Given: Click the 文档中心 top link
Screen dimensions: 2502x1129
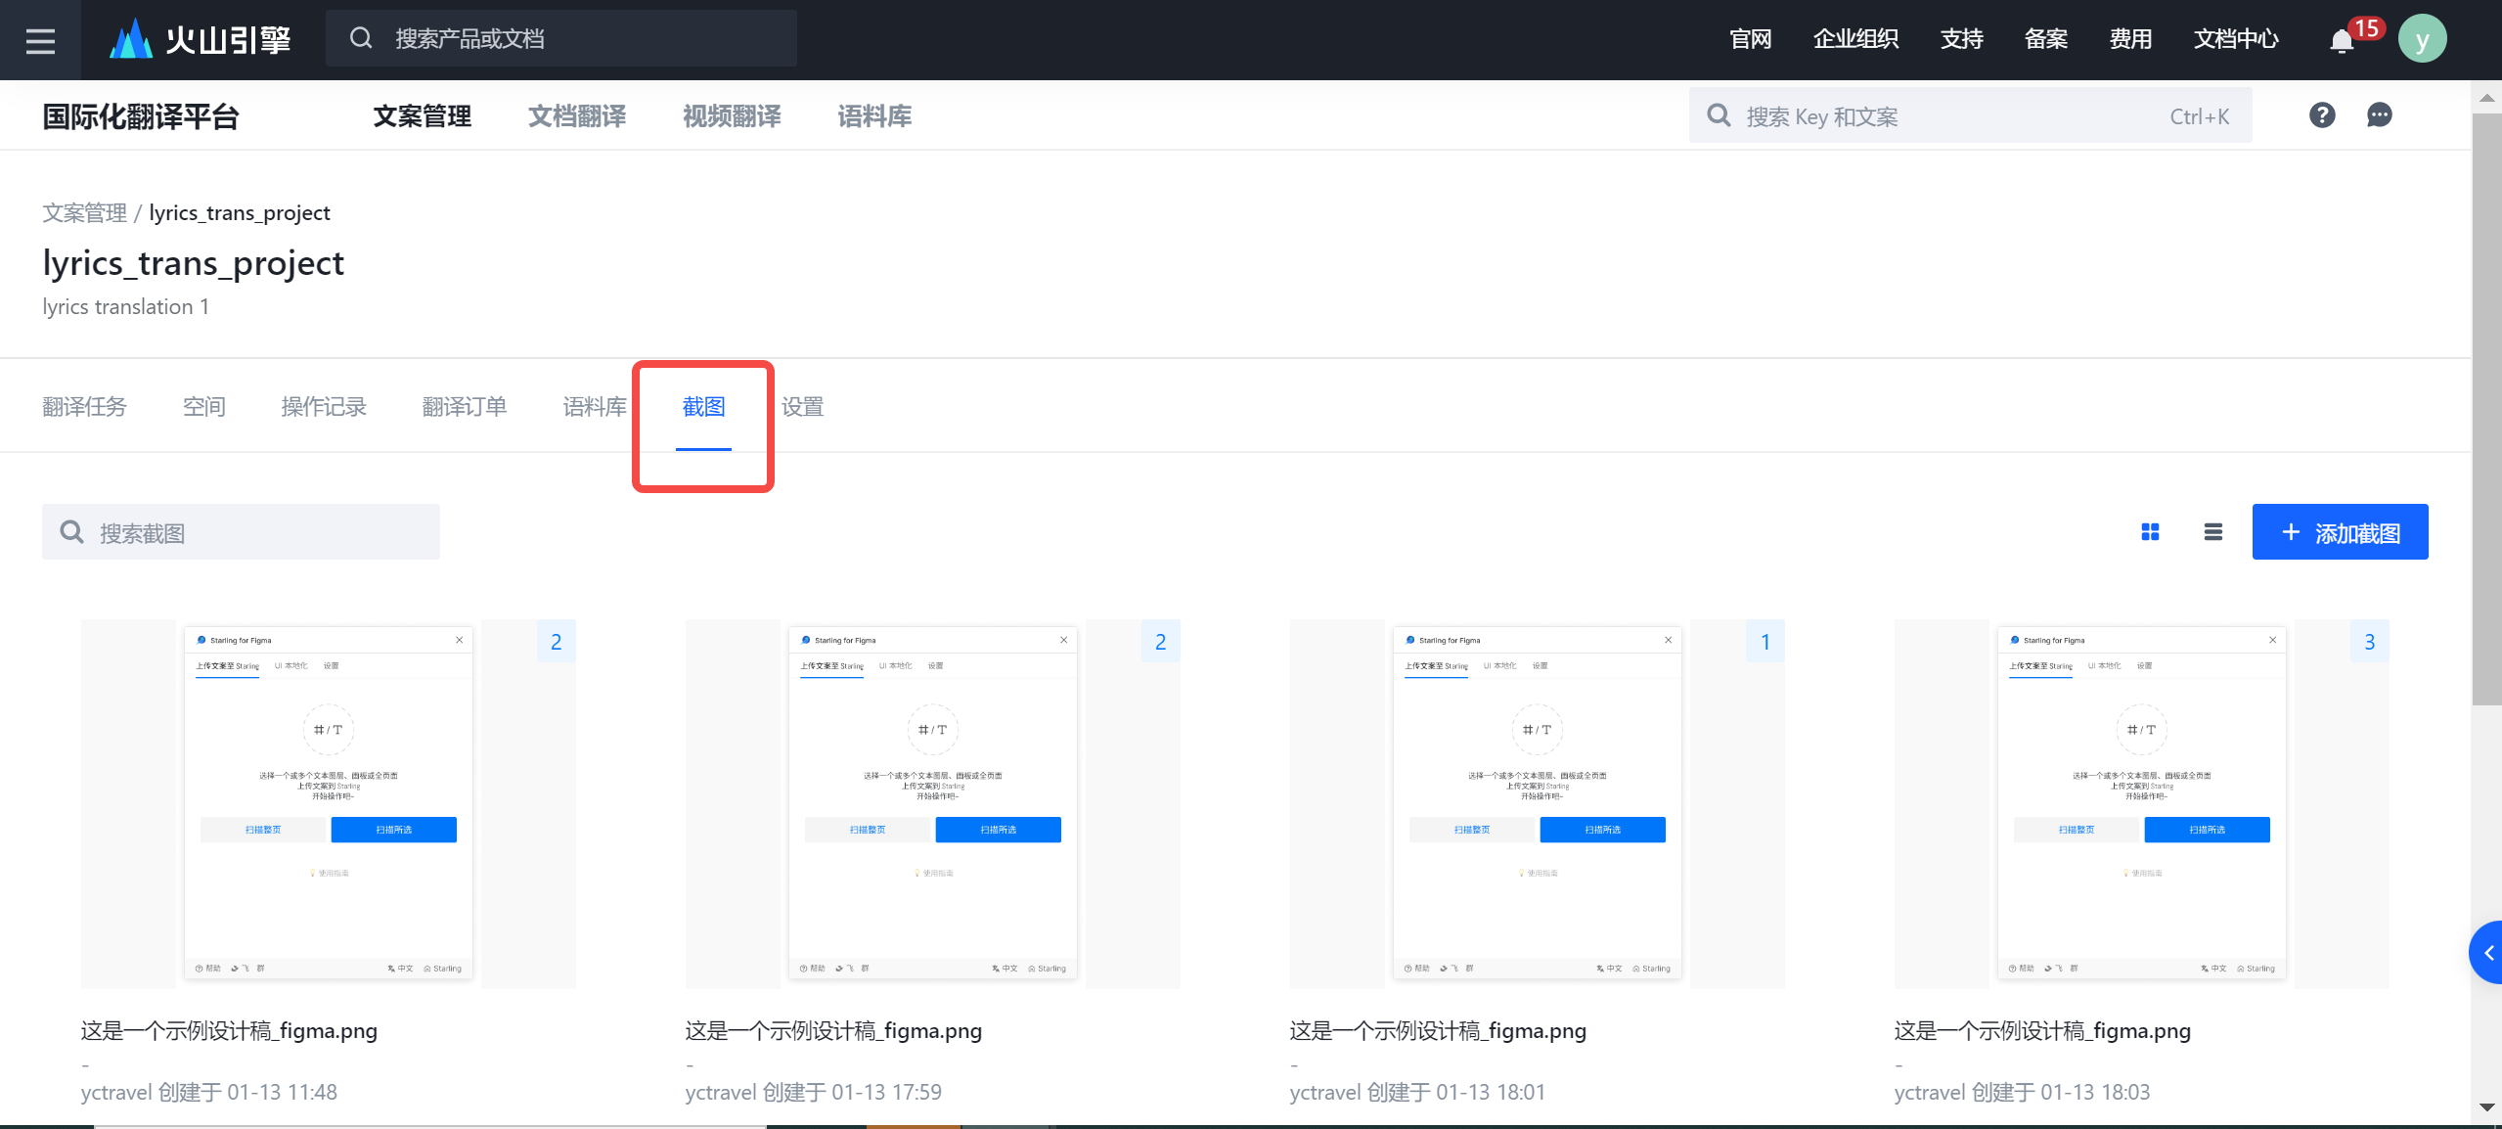Looking at the screenshot, I should (2235, 39).
